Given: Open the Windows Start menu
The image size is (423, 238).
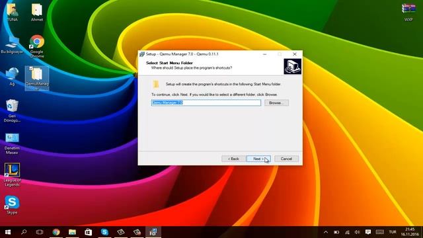Looking at the screenshot, I should coord(8,232).
